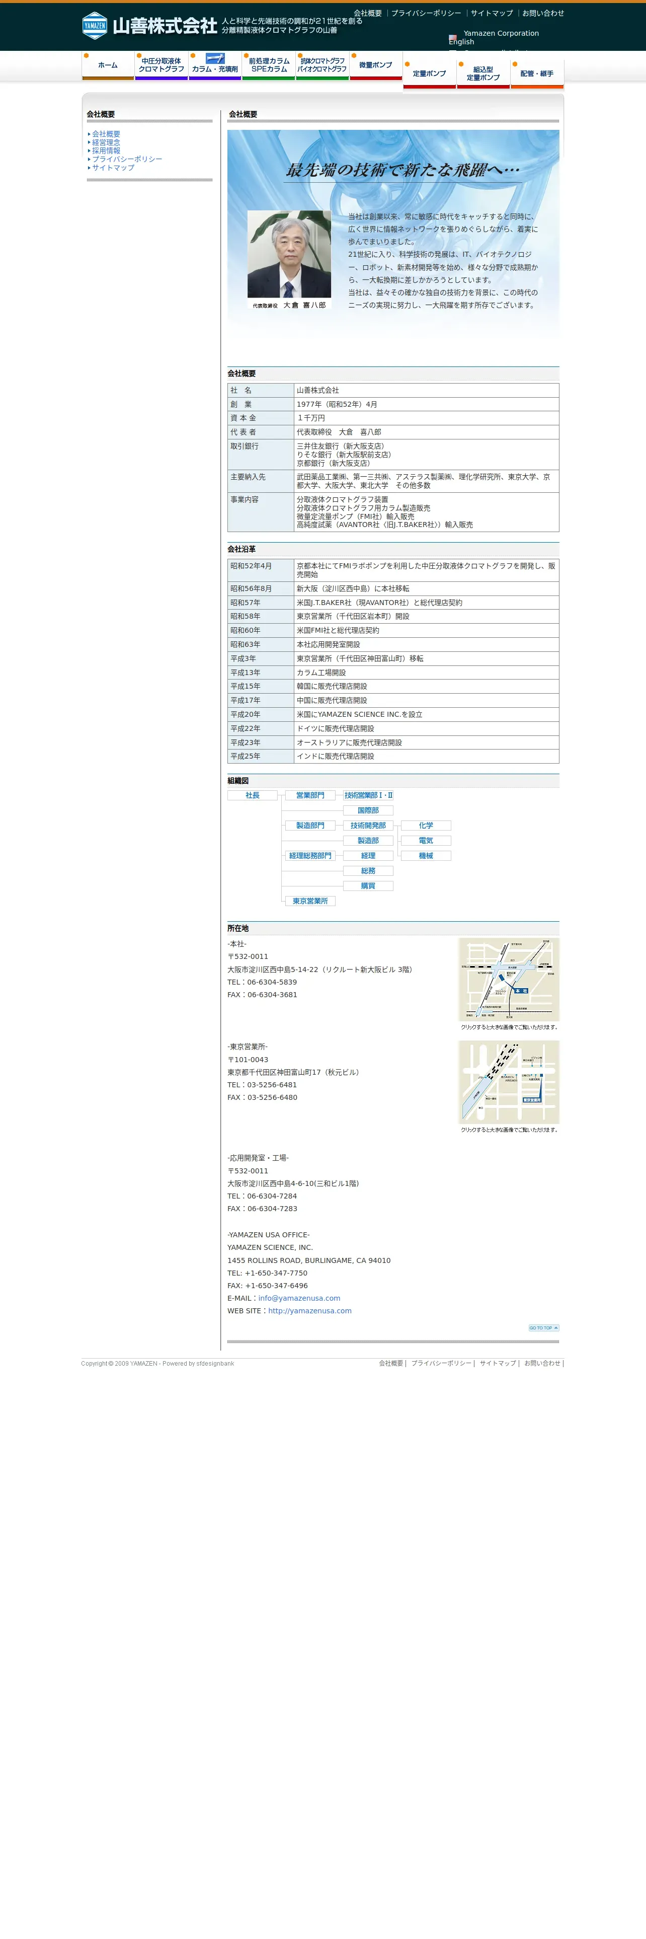Click the header お問い合わせ link

[x=543, y=14]
